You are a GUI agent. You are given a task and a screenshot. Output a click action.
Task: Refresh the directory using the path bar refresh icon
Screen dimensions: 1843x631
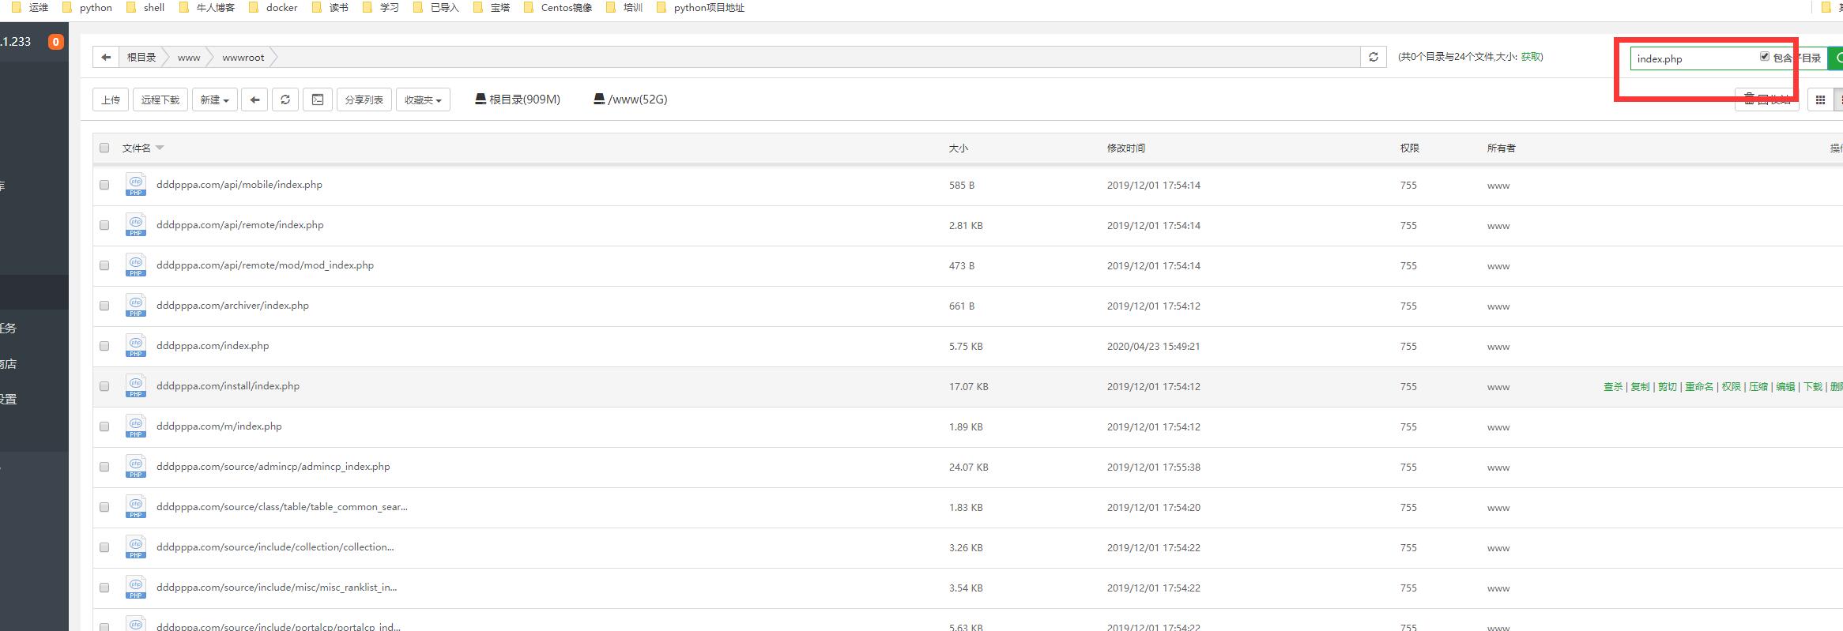coord(1373,58)
